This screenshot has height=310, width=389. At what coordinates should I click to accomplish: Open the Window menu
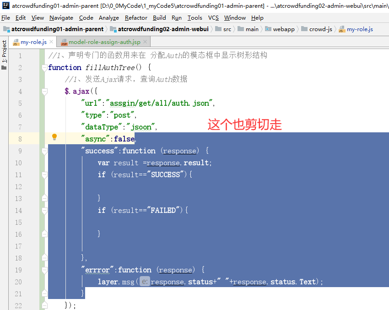click(235, 18)
